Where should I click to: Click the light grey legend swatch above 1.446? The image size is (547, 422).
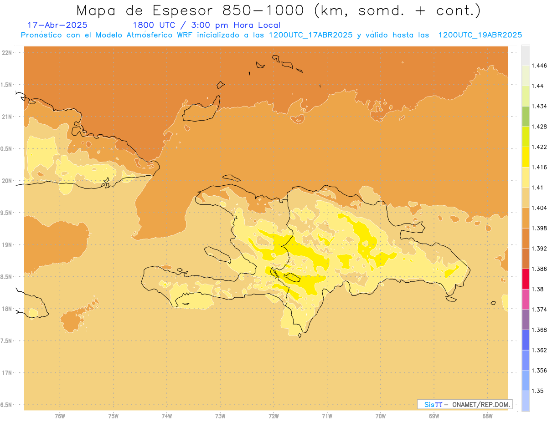point(526,55)
